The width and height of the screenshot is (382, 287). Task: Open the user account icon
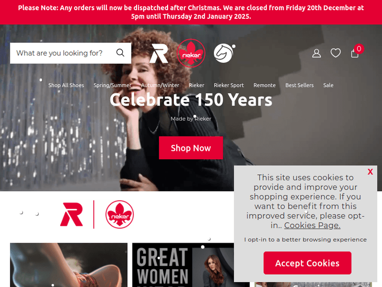coord(316,53)
